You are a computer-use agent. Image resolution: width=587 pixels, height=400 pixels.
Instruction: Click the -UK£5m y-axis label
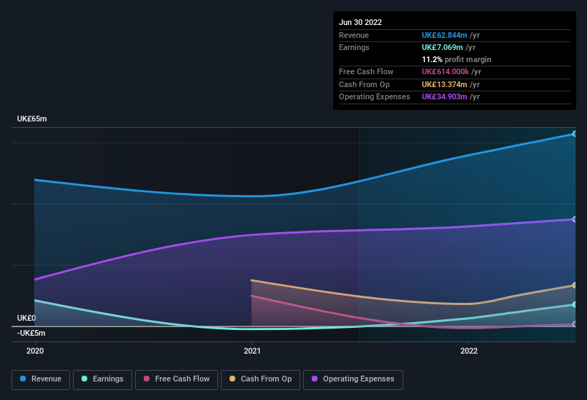tap(31, 333)
